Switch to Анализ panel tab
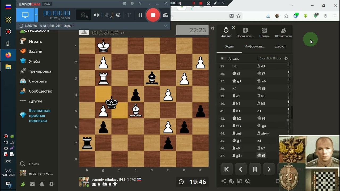This screenshot has height=191, width=340. point(226,32)
